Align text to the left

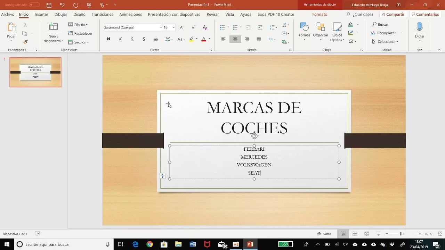[223, 39]
